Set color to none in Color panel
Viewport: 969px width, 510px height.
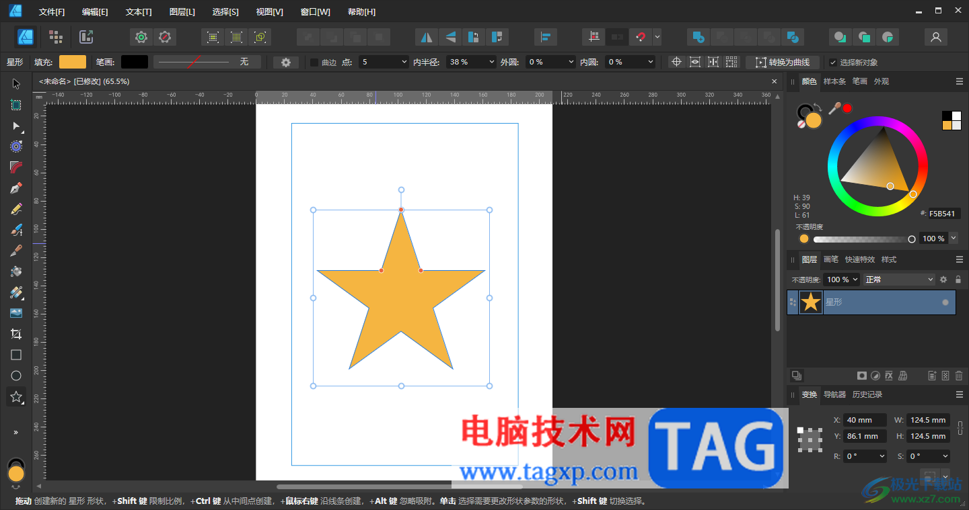click(x=801, y=124)
